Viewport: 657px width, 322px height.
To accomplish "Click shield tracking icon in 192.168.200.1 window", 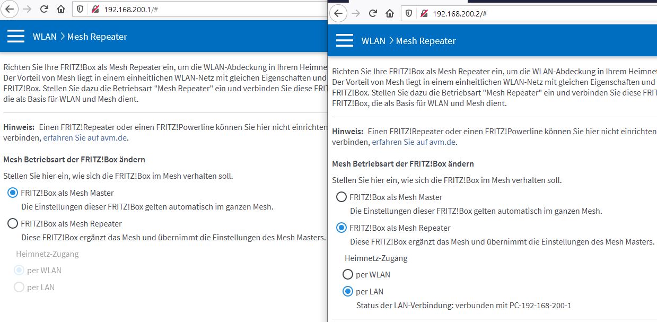I will coord(80,9).
